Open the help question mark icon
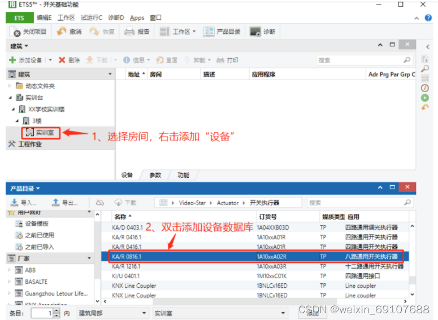Image resolution: width=438 pixels, height=320 pixels. point(428,18)
